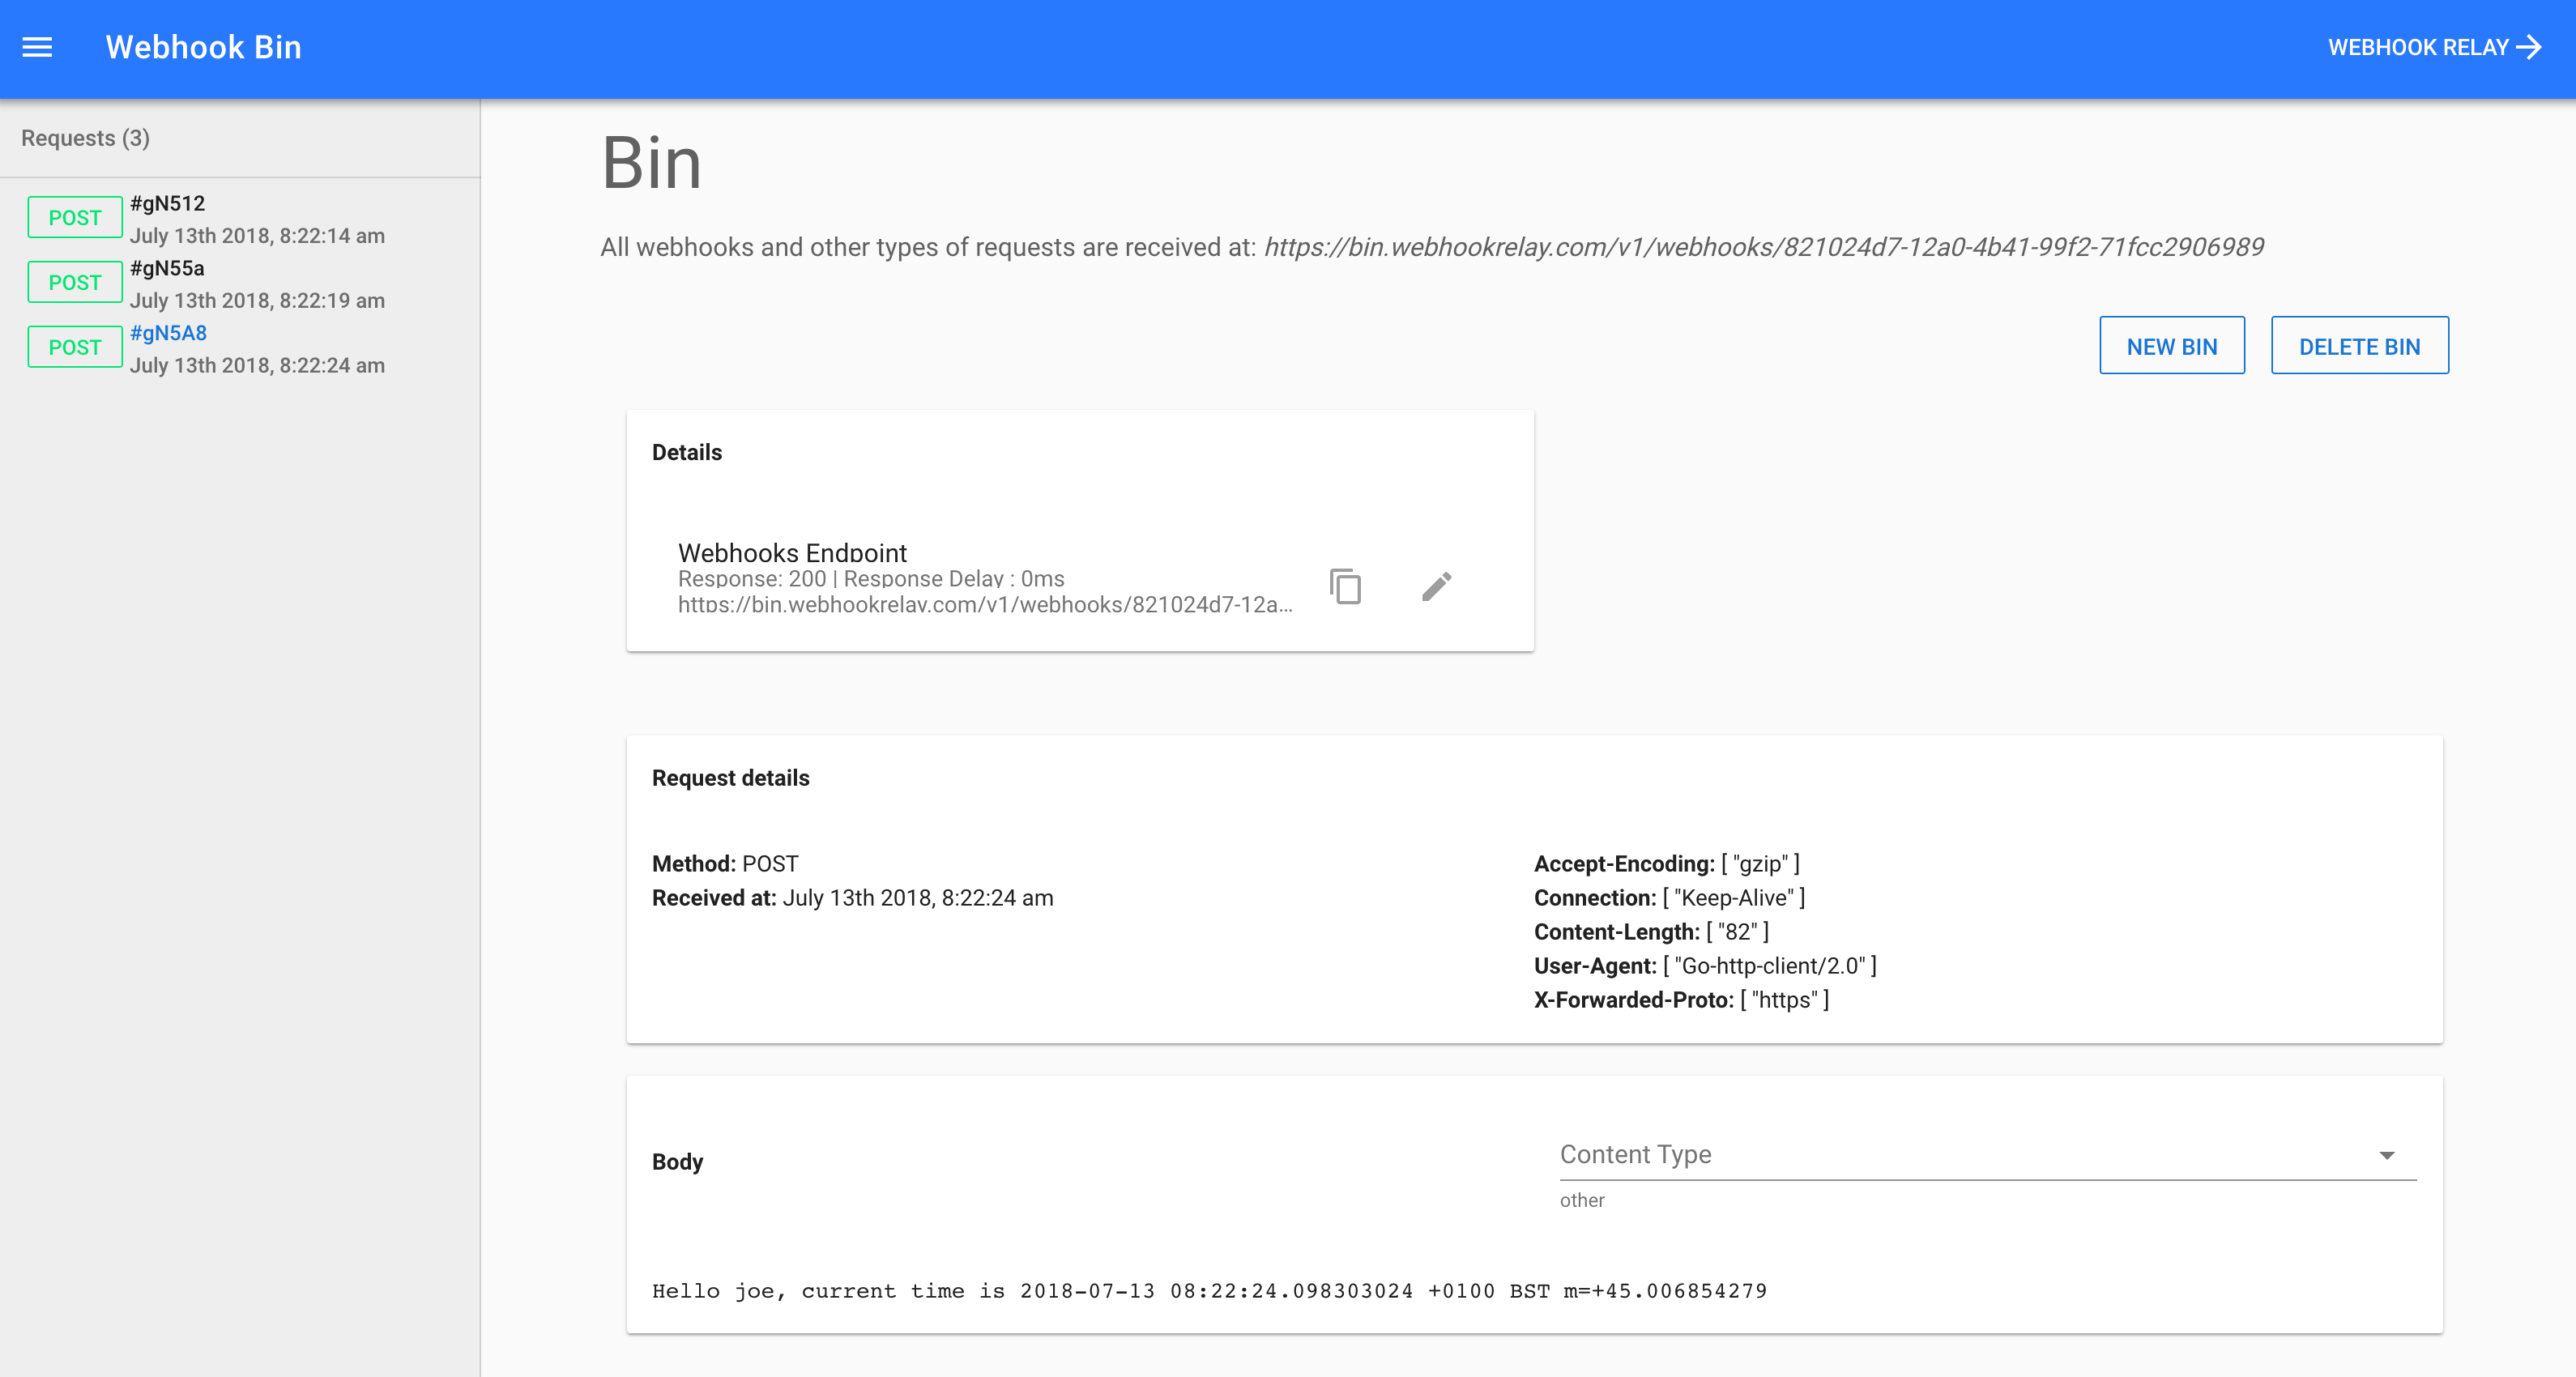Select the POST badge for request #gN5A8

click(x=74, y=347)
